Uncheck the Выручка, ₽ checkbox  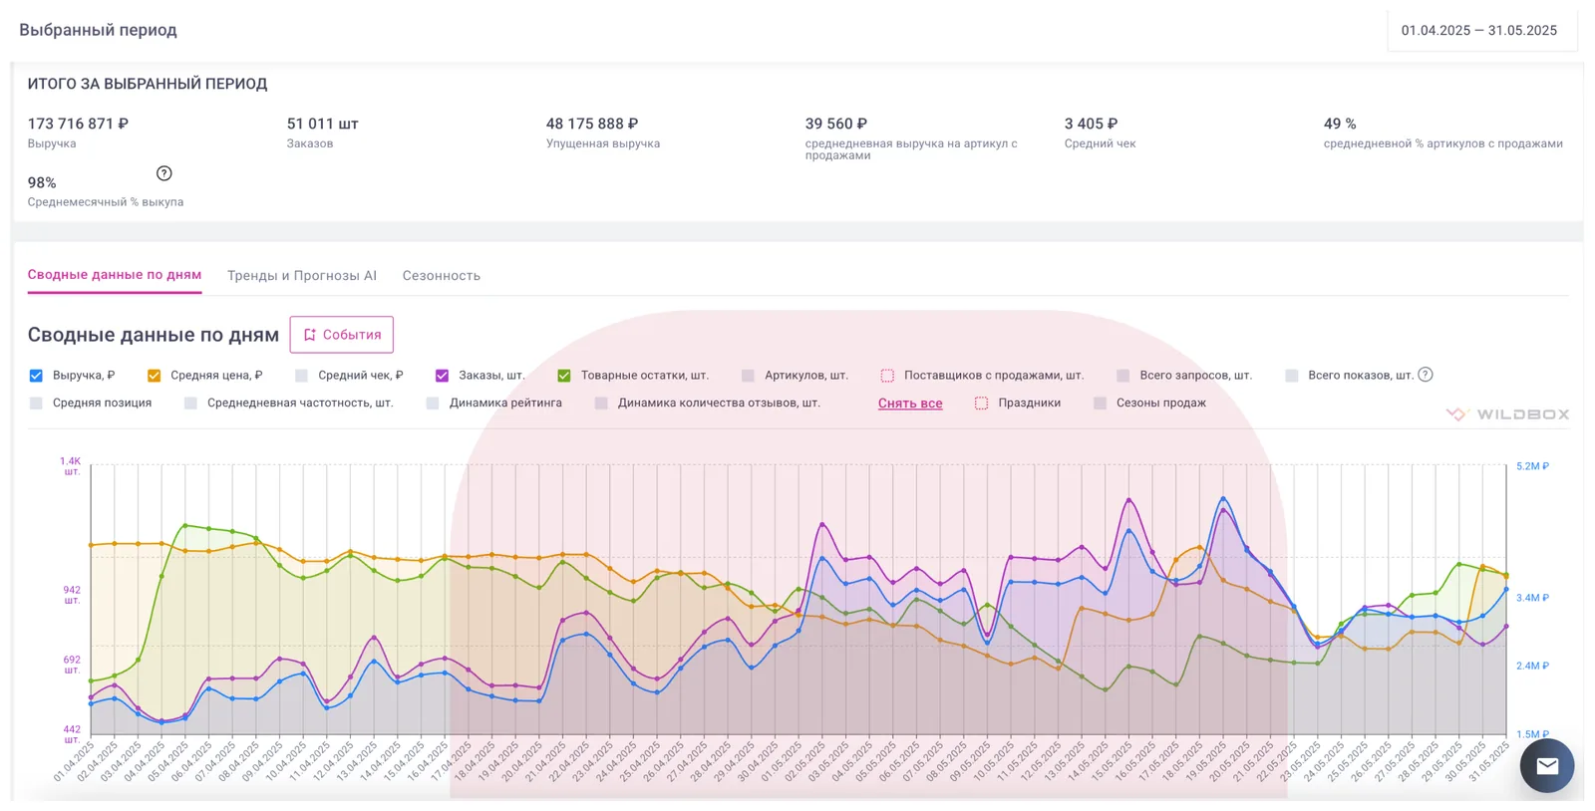(x=36, y=376)
